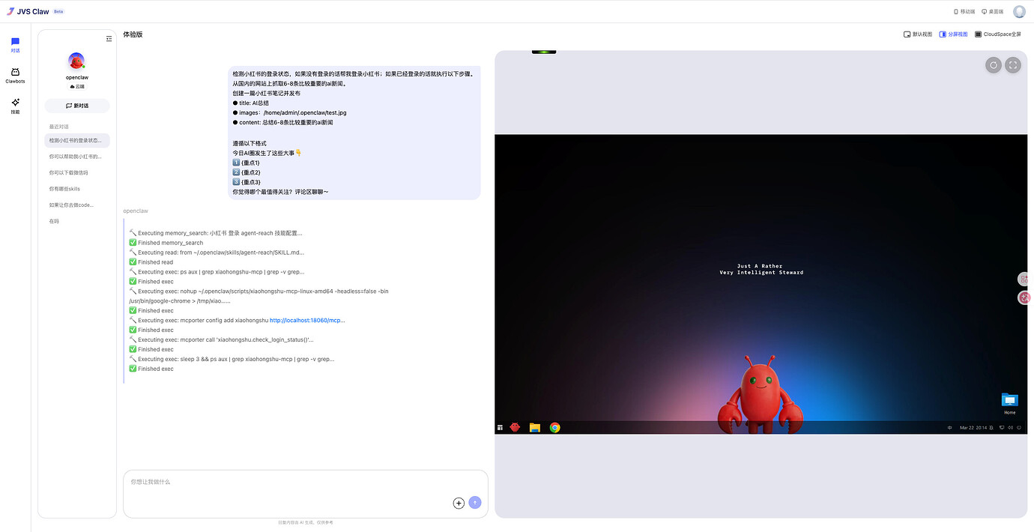Click the remote desktop clock Mar 22 20:14
This screenshot has height=532, width=1034.
[x=973, y=428]
